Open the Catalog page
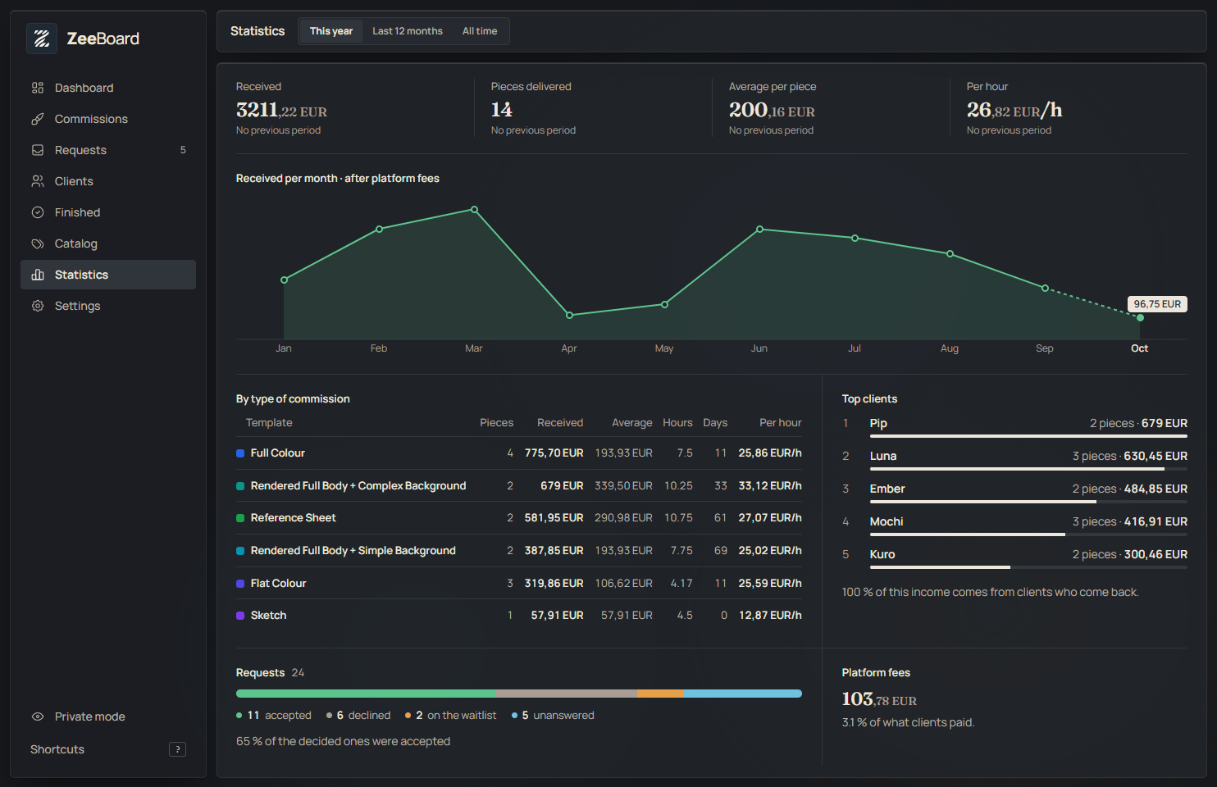This screenshot has width=1217, height=787. (108, 243)
